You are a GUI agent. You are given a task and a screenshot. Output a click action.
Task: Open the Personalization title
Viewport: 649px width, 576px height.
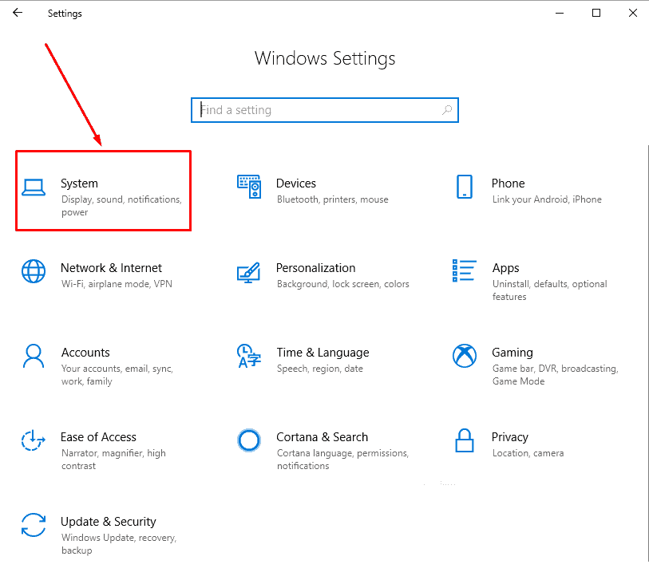316,268
